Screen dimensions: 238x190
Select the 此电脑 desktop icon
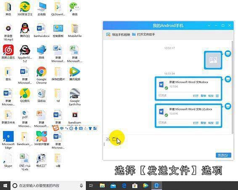42,9
